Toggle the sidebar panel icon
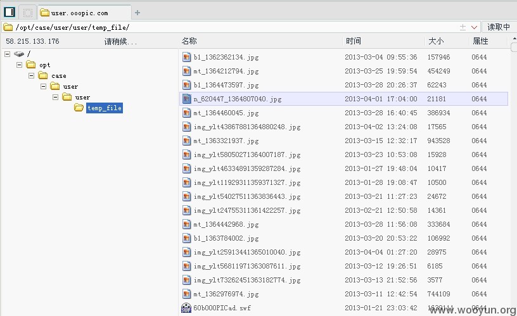The image size is (517, 316). point(10,13)
